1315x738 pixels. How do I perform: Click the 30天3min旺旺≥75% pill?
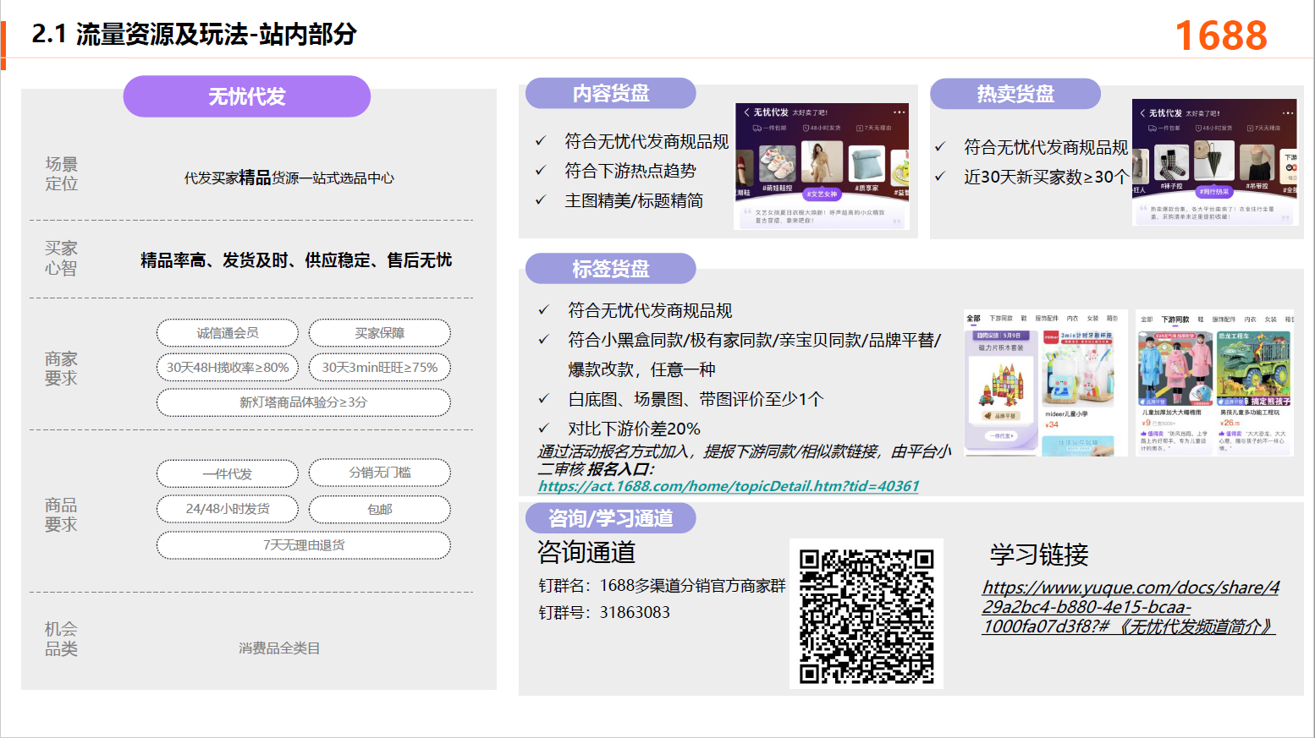coord(380,368)
